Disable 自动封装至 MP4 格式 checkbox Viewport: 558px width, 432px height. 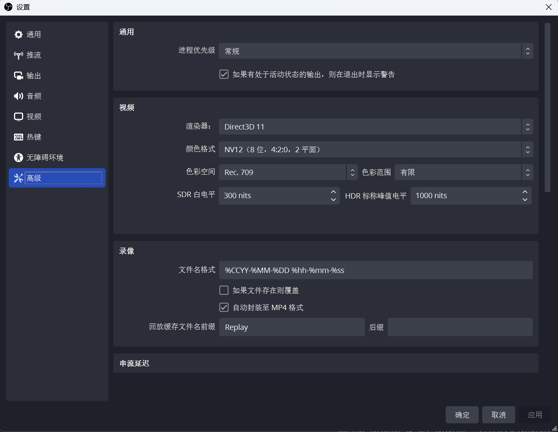[224, 307]
